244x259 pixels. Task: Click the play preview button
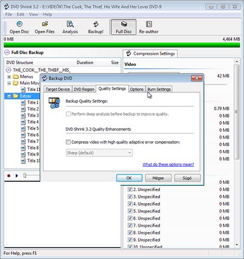coord(17,176)
